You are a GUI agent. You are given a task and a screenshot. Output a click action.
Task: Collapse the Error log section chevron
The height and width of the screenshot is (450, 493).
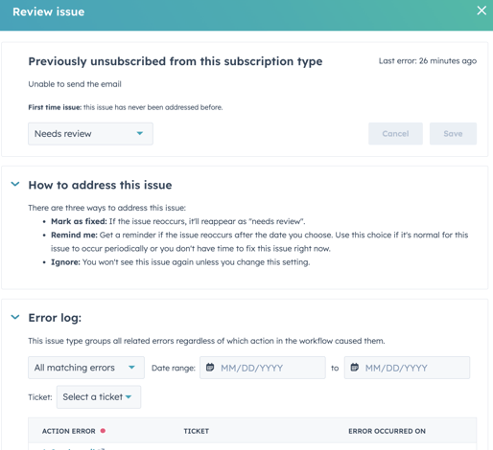click(x=15, y=317)
